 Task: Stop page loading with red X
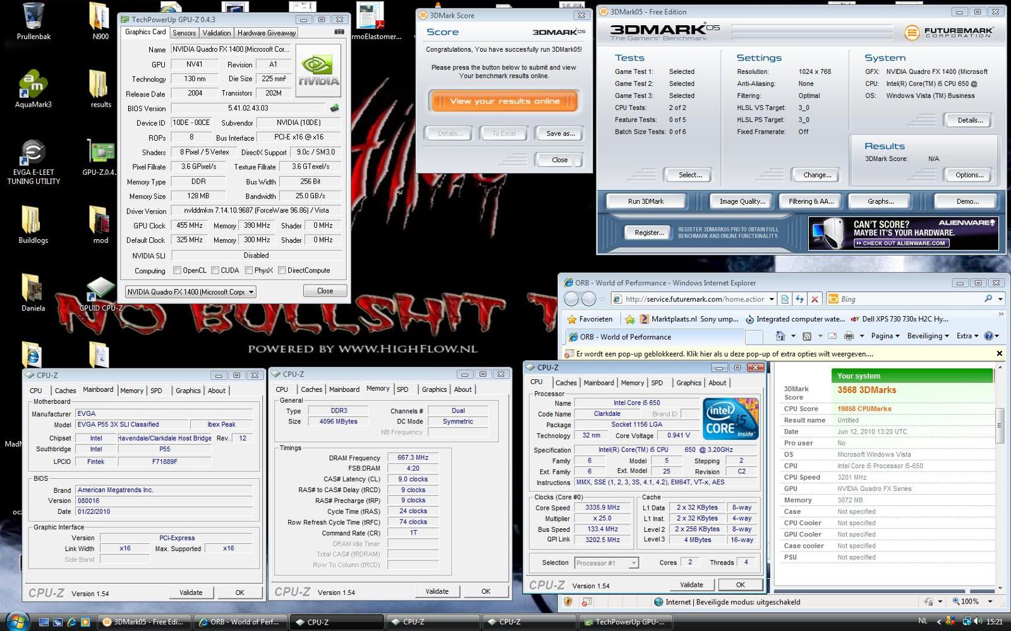pos(815,299)
